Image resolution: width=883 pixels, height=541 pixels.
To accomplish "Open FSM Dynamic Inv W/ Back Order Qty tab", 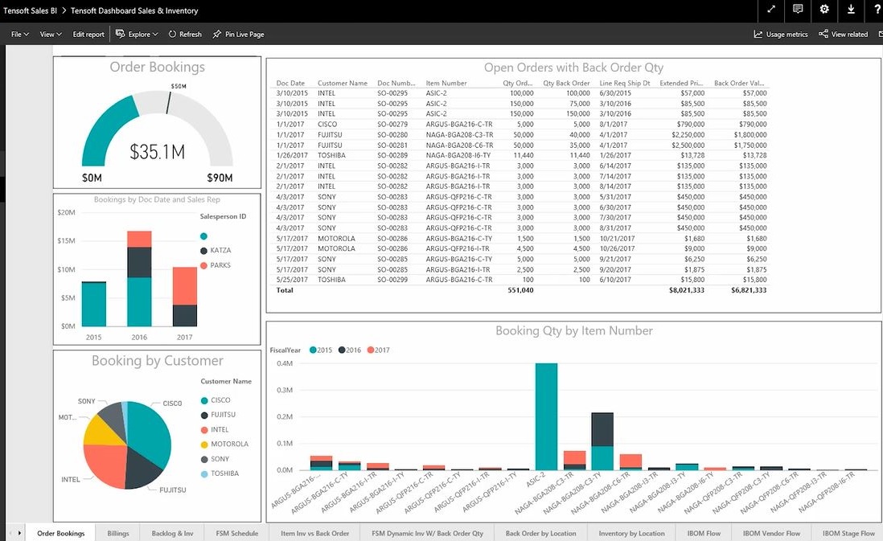I will click(x=427, y=533).
